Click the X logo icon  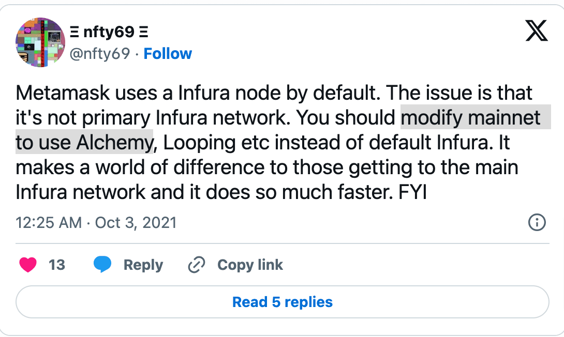click(537, 30)
